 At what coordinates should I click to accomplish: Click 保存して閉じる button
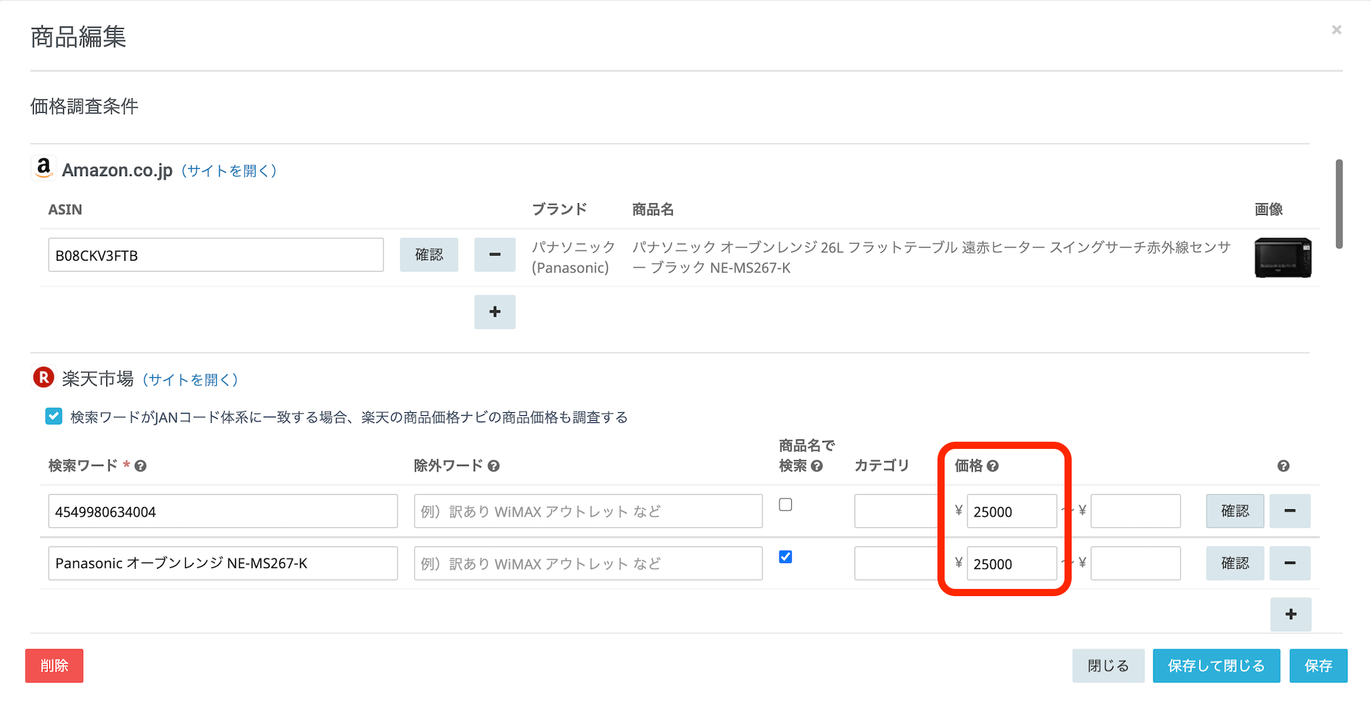(1216, 666)
